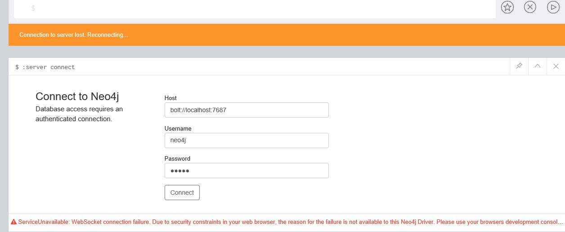Click the Username label
The image size is (565, 232).
tap(178, 128)
